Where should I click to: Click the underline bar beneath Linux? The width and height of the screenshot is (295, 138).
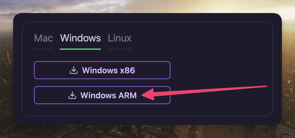click(120, 49)
